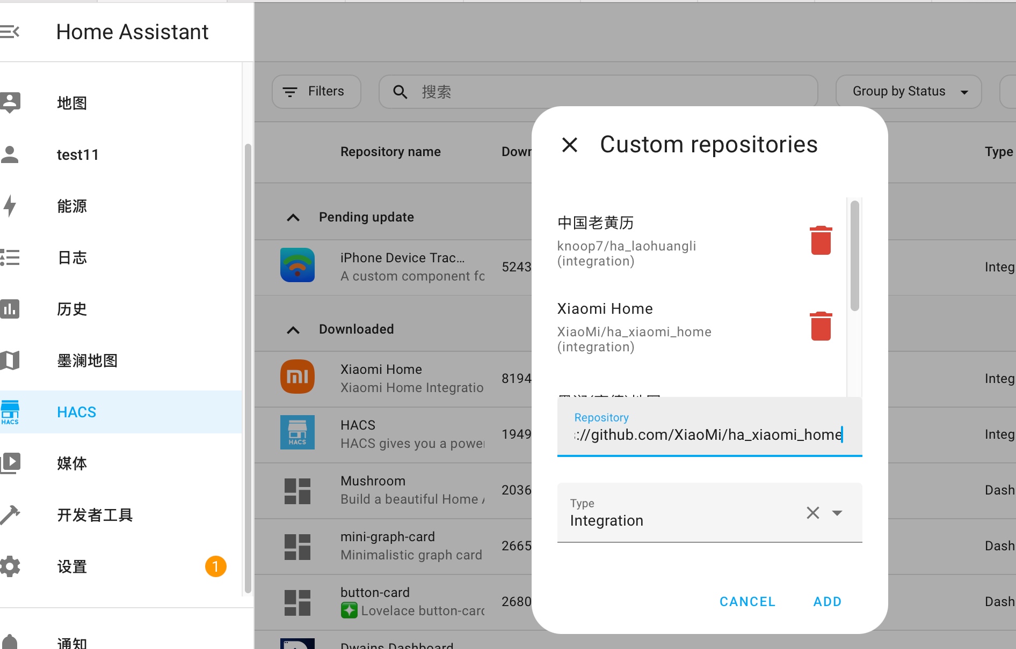Image resolution: width=1016 pixels, height=649 pixels.
Task: Open the 地图 map sidebar item
Action: [x=121, y=103]
